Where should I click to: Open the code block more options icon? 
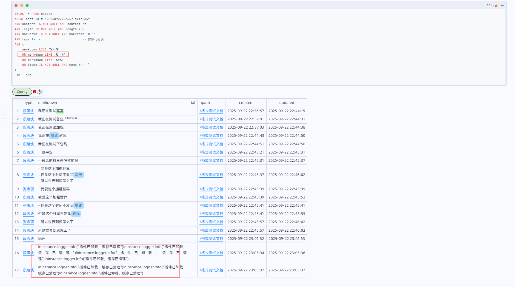coord(502,5)
